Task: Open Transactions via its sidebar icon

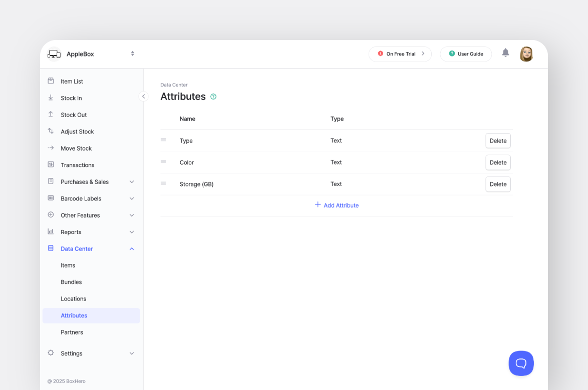Action: [x=51, y=164]
